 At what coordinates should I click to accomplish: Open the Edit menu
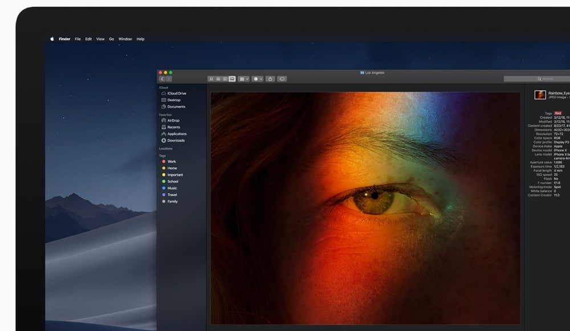[x=88, y=39]
